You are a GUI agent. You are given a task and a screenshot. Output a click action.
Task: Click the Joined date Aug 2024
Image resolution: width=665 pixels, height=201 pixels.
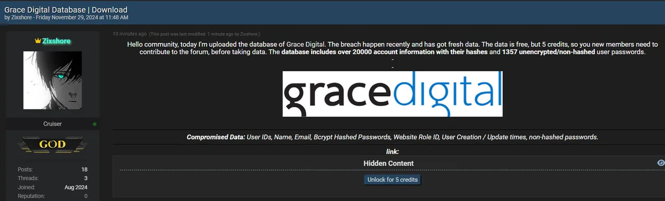point(76,187)
